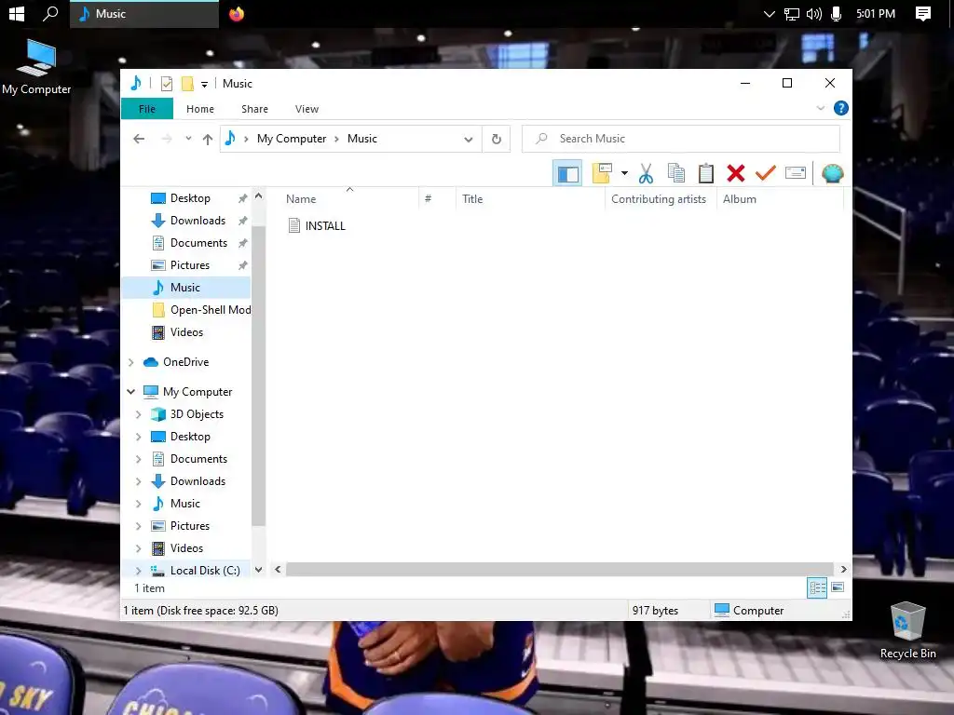Refresh the Music folder
Image resolution: width=954 pixels, height=715 pixels.
pos(497,140)
